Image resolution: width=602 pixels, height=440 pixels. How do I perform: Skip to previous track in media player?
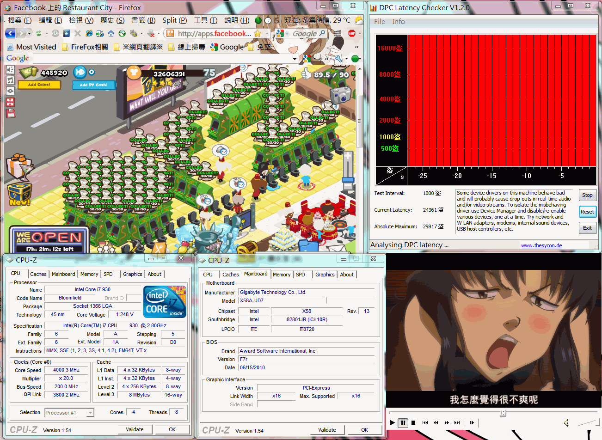pos(425,422)
